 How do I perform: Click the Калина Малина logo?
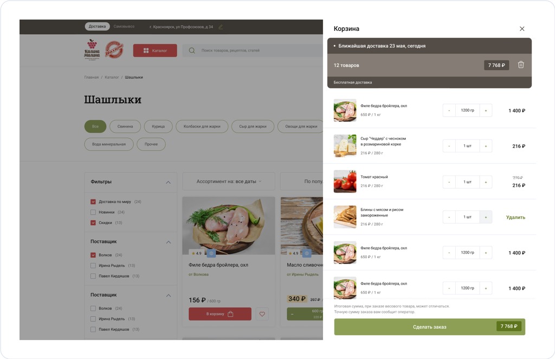92,49
